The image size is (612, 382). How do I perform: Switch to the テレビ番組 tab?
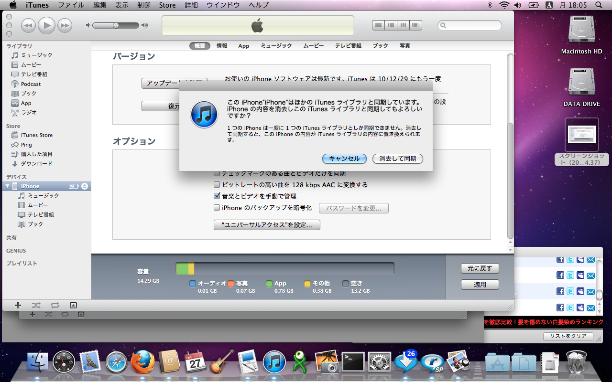(348, 46)
